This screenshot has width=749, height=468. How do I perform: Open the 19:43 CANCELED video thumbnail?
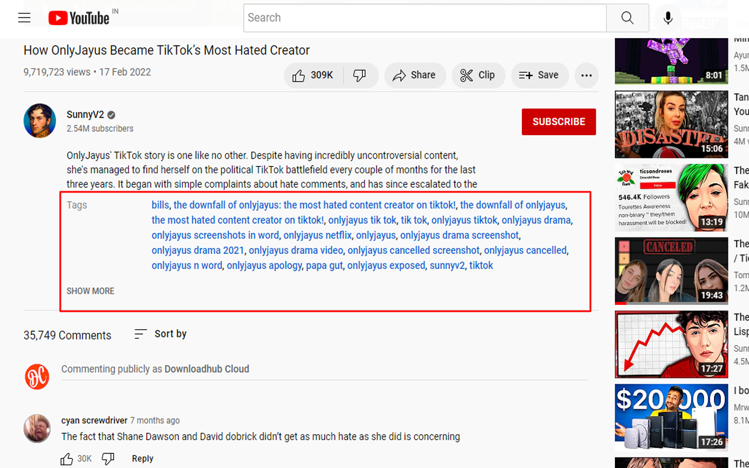pos(671,271)
